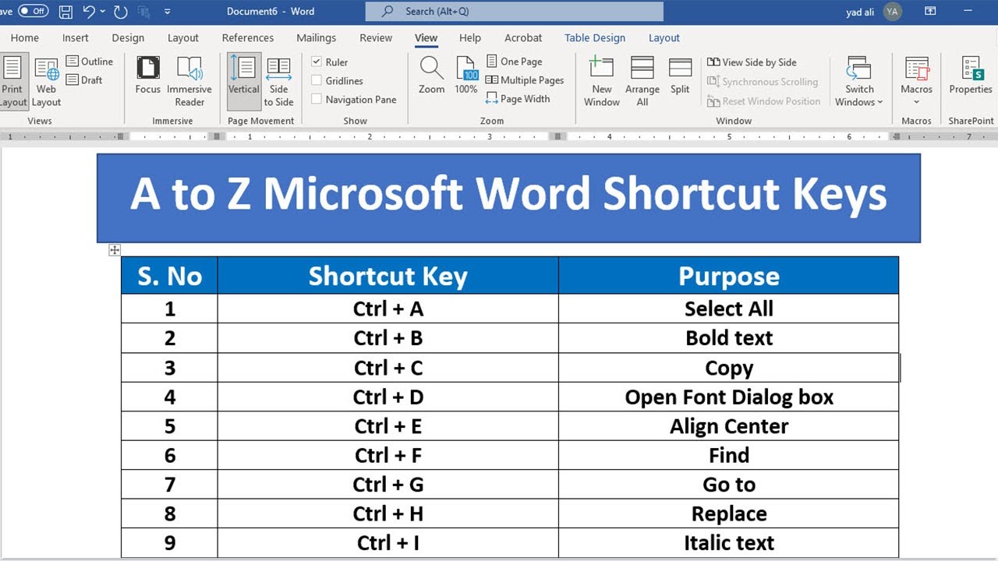The image size is (998, 561).
Task: Redo the last action in the title bar
Action: click(120, 12)
